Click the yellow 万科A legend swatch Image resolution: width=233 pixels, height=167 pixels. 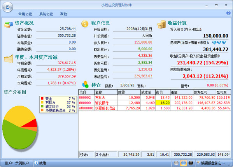point(42,102)
